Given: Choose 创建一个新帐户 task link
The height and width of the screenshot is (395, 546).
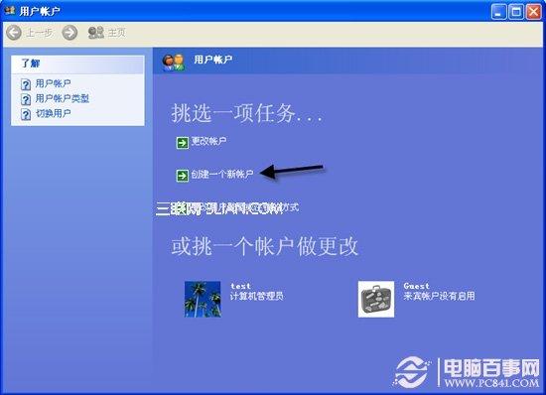Looking at the screenshot, I should click(x=221, y=174).
